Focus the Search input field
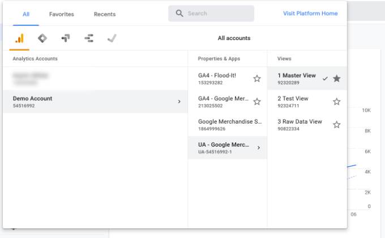Screen dimensions: 385x238 click(x=211, y=14)
